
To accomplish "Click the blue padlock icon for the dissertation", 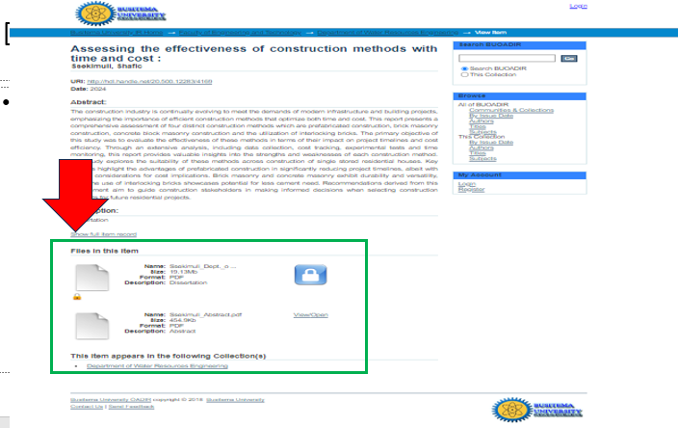I will click(x=309, y=275).
